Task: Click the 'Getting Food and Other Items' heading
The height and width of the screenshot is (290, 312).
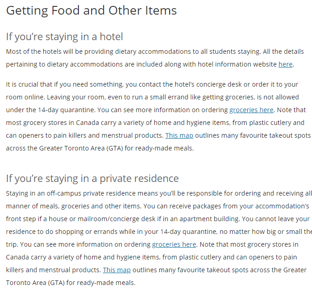Action: (x=91, y=10)
